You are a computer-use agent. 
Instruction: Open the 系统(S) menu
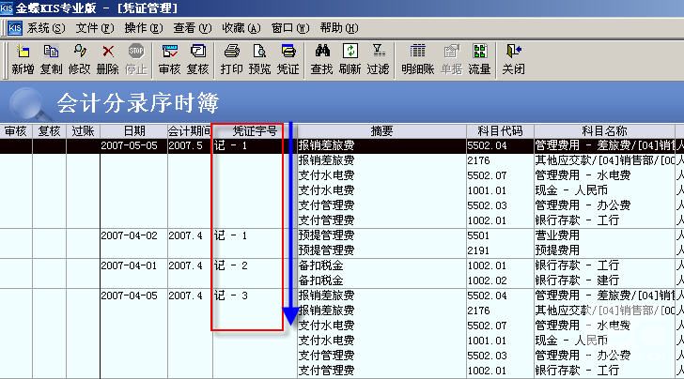(45, 28)
